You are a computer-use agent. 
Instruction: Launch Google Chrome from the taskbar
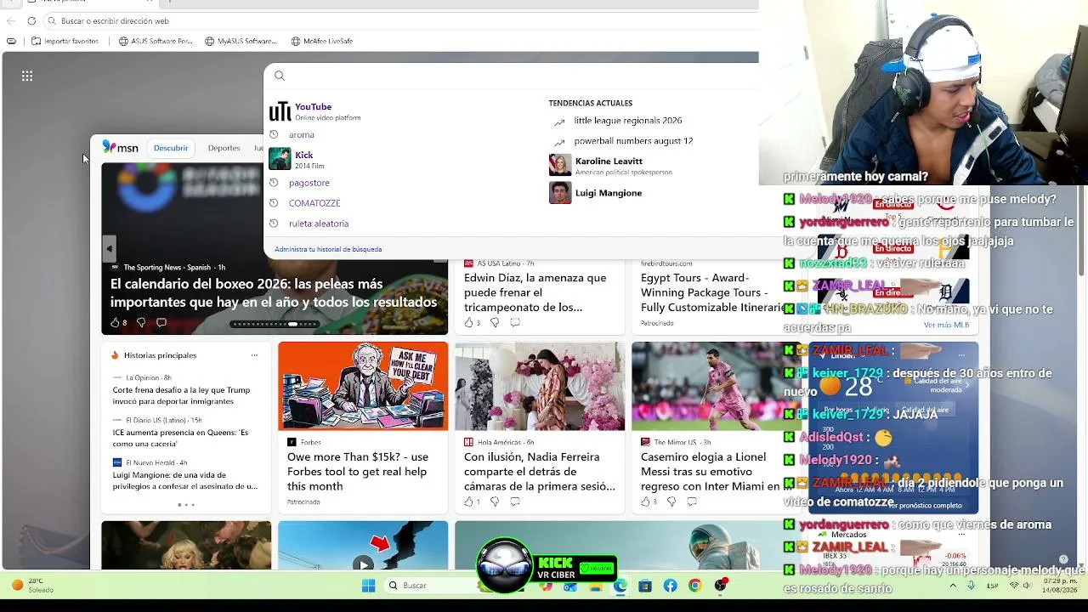tap(694, 586)
